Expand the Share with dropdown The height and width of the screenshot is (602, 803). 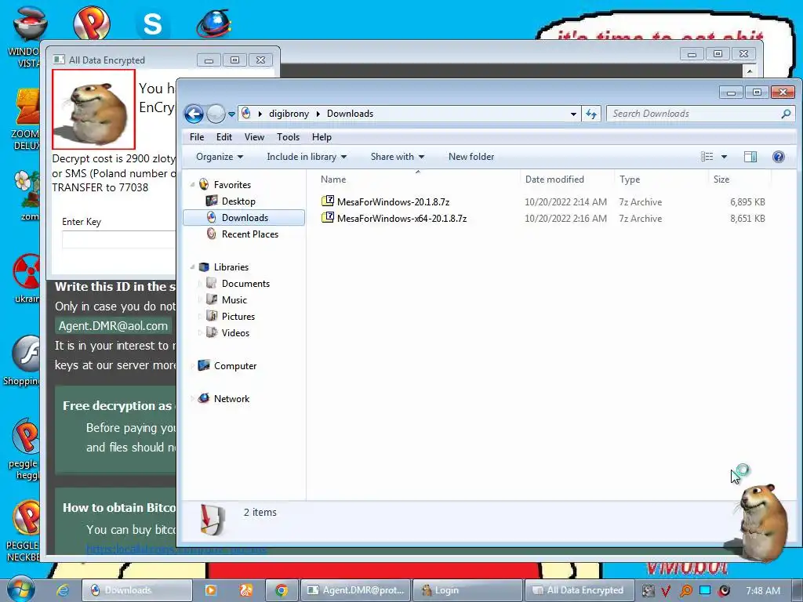pyautogui.click(x=397, y=157)
